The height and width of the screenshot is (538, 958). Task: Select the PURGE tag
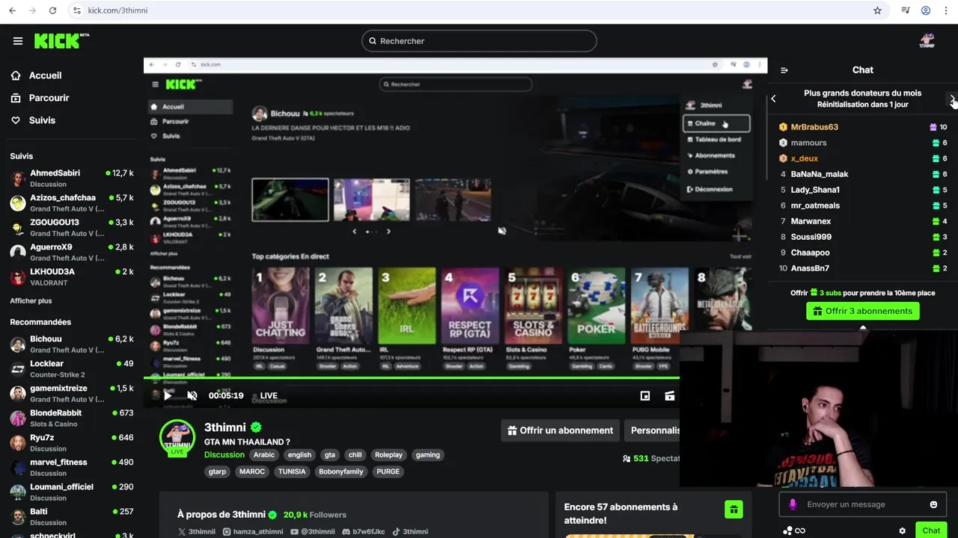pos(388,471)
